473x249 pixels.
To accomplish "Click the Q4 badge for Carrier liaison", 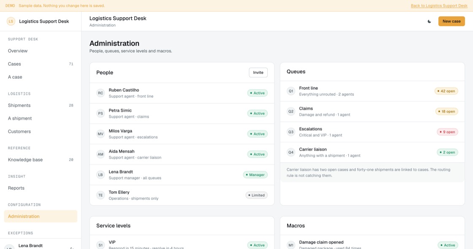I will pyautogui.click(x=291, y=153).
